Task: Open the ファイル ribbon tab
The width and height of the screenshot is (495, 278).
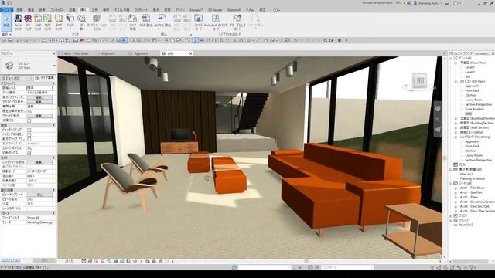Action: 6,10
